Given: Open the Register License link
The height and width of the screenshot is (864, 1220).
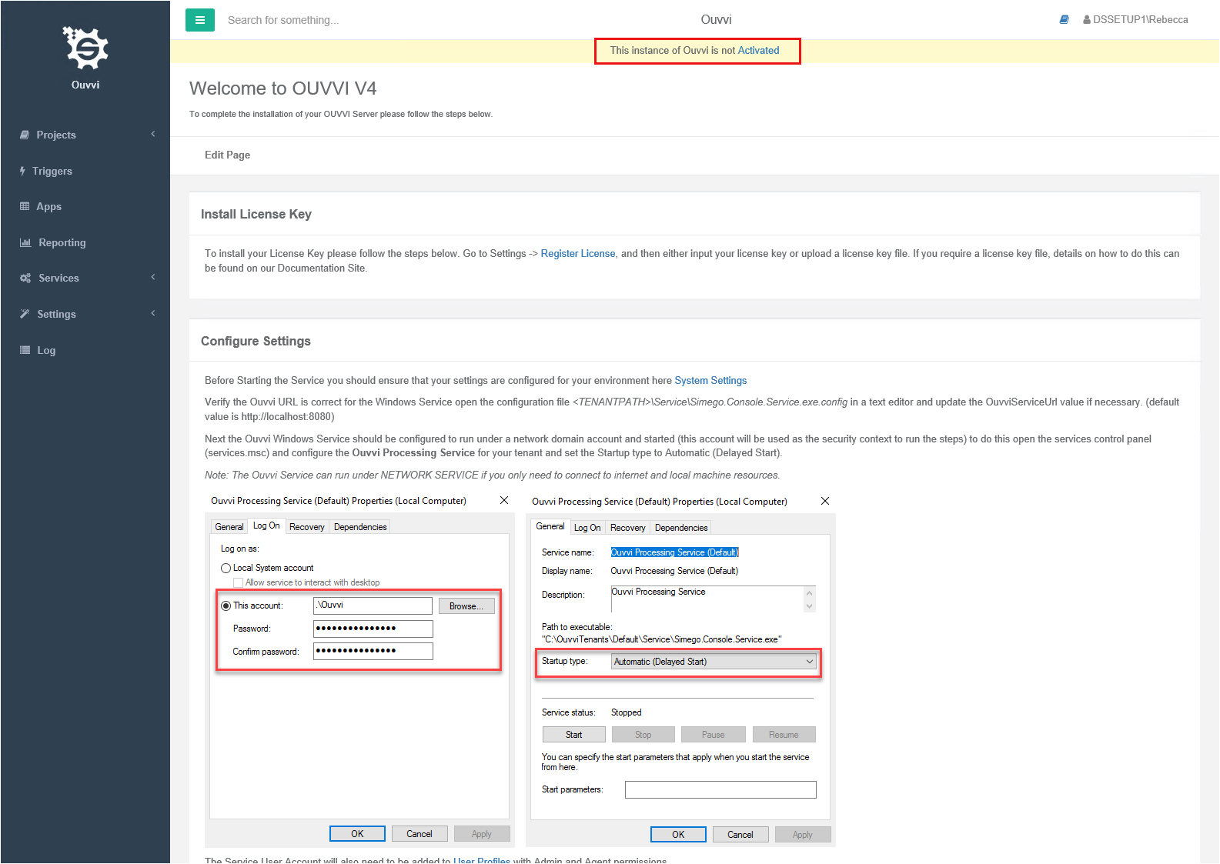Looking at the screenshot, I should point(578,254).
